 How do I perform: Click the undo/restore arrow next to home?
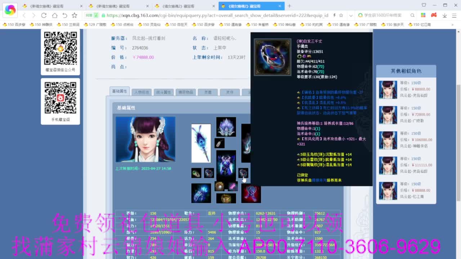(65, 16)
